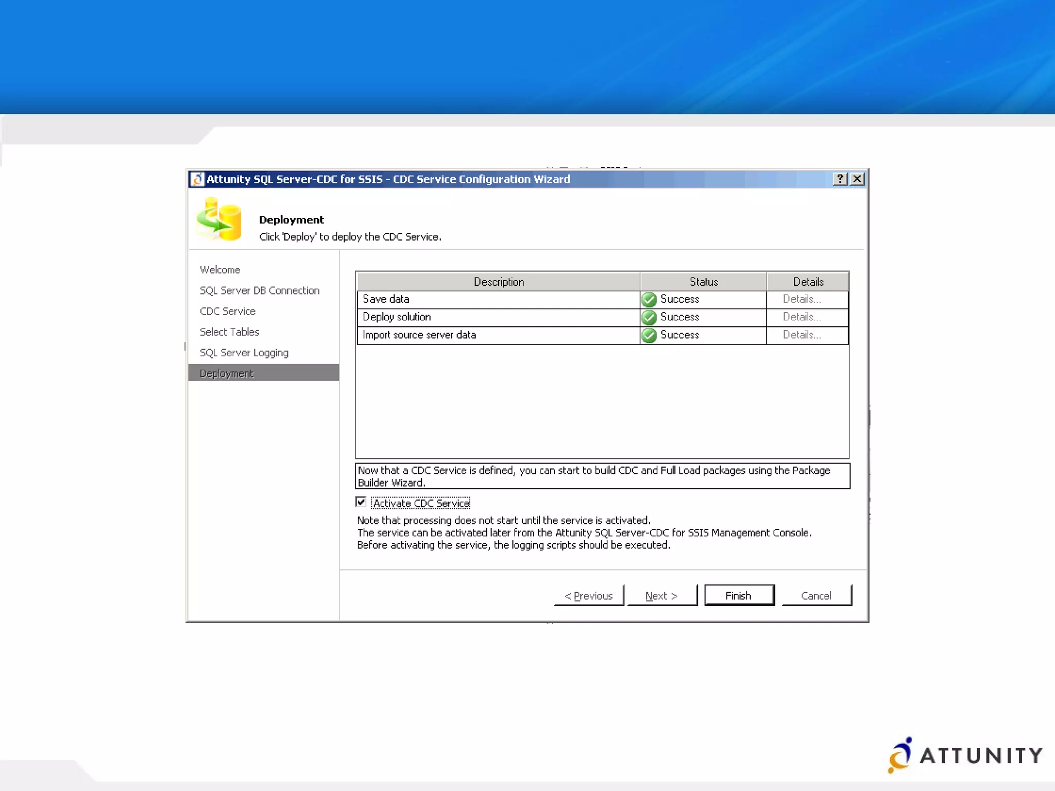The height and width of the screenshot is (791, 1055).
Task: Uncheck the Activate CDC Service checkbox
Action: [x=361, y=502]
